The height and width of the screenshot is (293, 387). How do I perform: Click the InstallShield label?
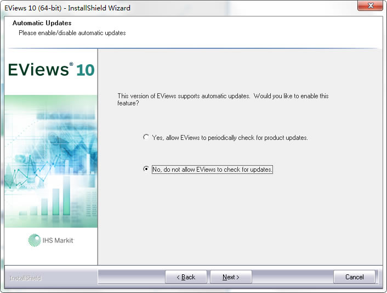pyautogui.click(x=25, y=278)
